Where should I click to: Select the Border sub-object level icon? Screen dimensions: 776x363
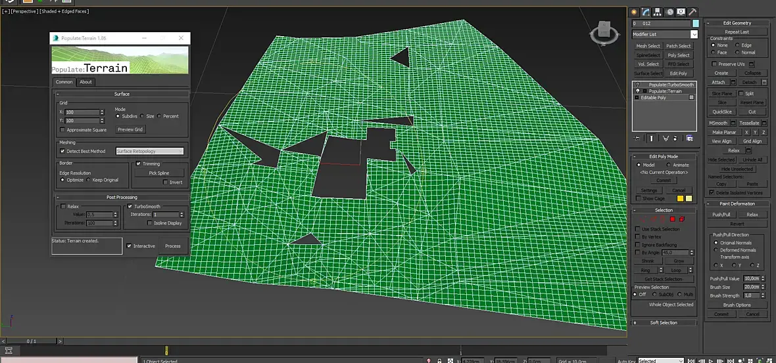point(663,219)
